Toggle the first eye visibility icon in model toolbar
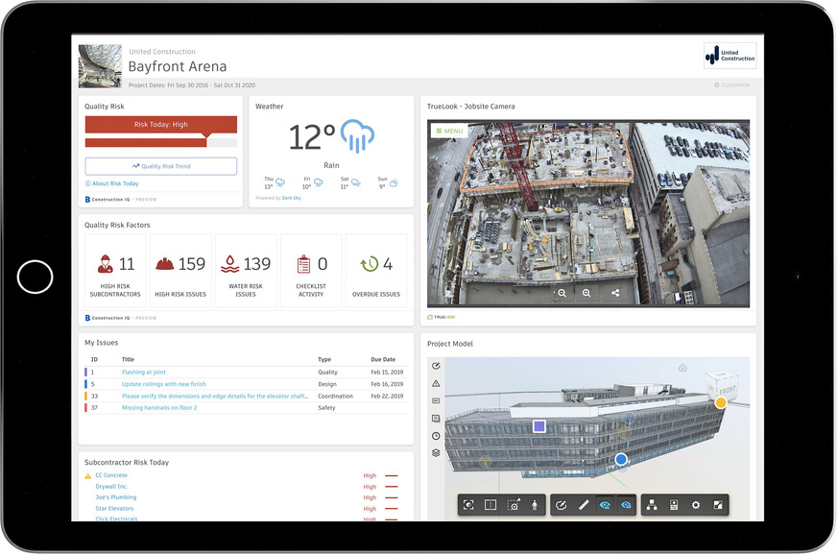The width and height of the screenshot is (837, 554). [604, 505]
